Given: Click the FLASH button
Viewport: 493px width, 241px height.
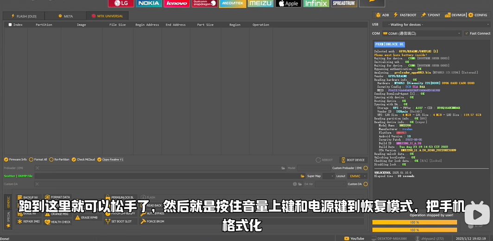Looking at the screenshot, I should (x=148, y=197).
